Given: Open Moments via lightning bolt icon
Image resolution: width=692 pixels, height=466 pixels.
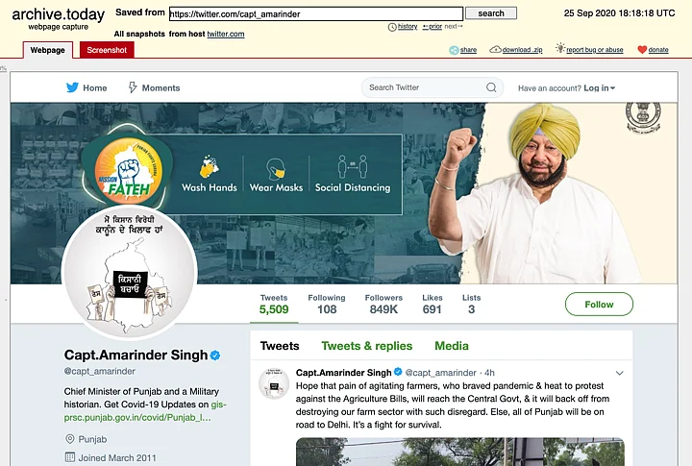Looking at the screenshot, I should pos(133,87).
